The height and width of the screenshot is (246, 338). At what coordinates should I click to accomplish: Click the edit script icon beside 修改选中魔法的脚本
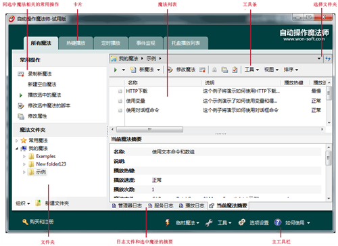pyautogui.click(x=21, y=105)
